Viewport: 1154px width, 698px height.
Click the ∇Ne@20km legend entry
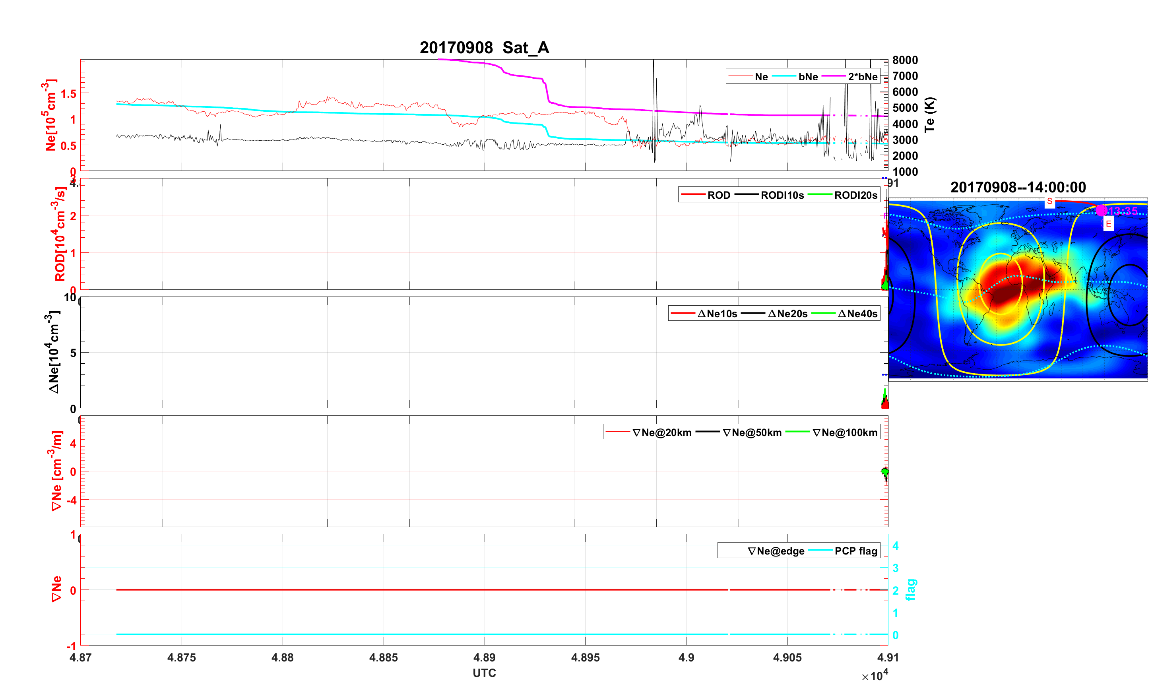[661, 432]
